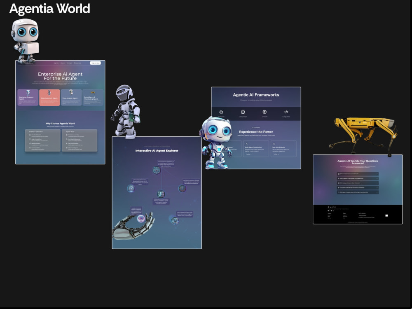Click humanoid icon on Sales Assistant Agent card
The height and width of the screenshot is (309, 412).
49,93
